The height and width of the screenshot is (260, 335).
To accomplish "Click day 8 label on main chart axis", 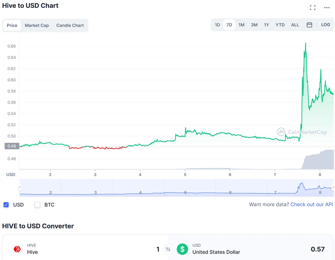I will coord(320,175).
